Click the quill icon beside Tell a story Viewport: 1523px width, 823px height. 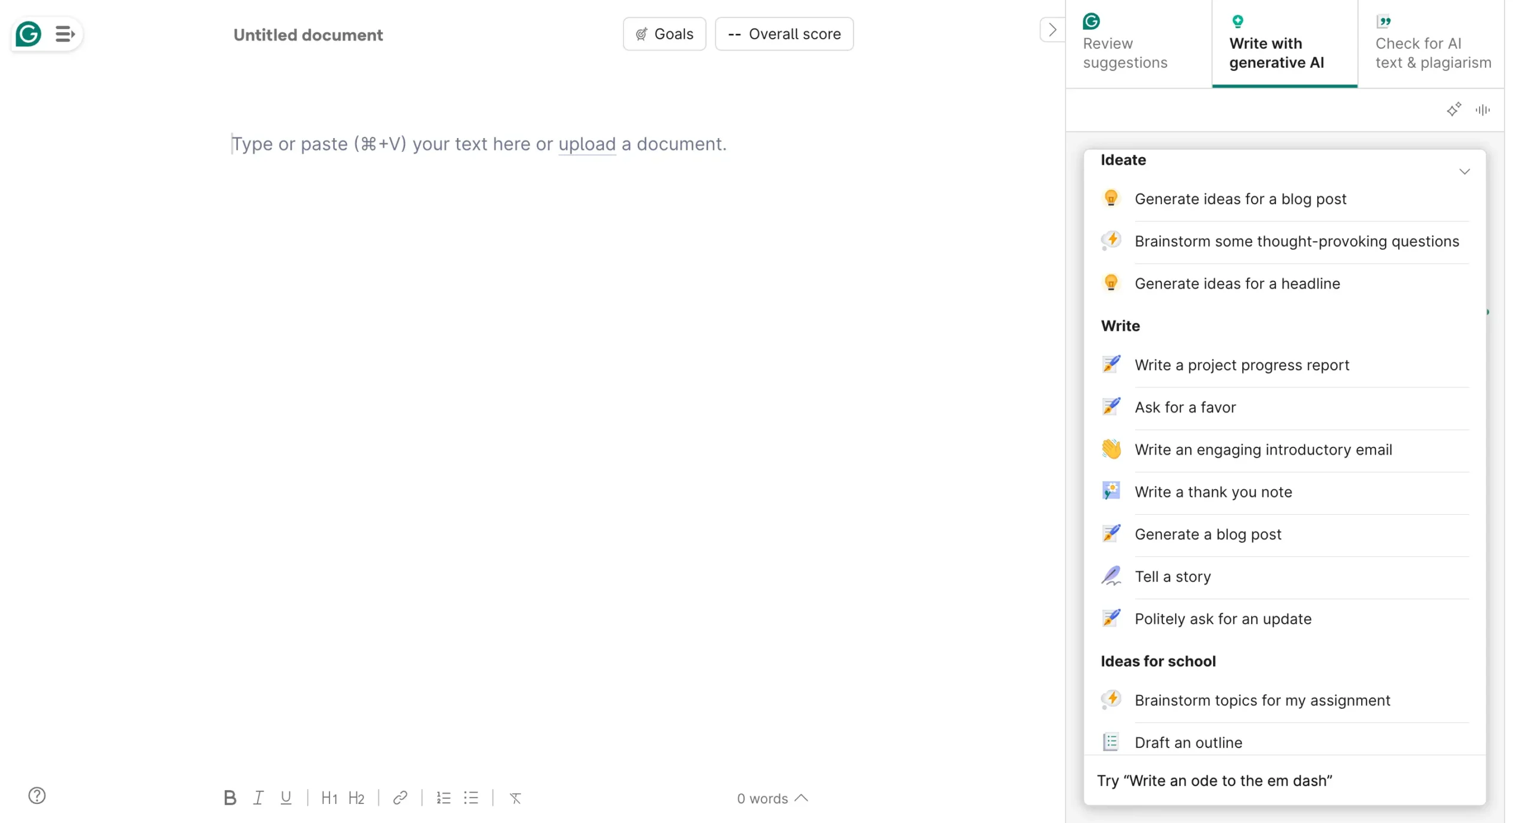[x=1110, y=575]
